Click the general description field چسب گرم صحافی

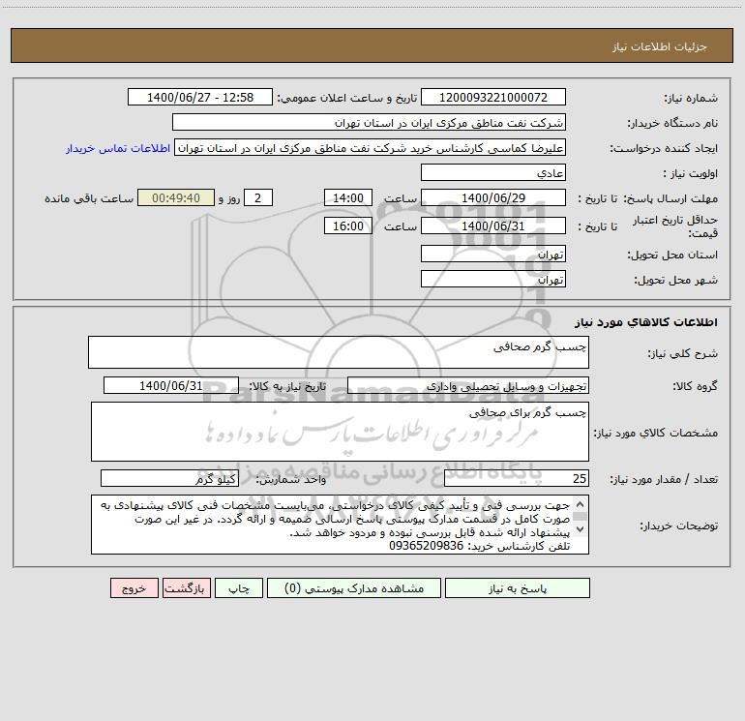339,352
